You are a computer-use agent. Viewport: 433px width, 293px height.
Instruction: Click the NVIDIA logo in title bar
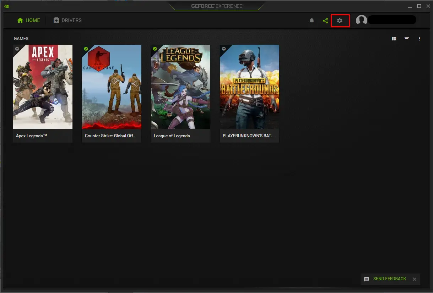[x=6, y=6]
